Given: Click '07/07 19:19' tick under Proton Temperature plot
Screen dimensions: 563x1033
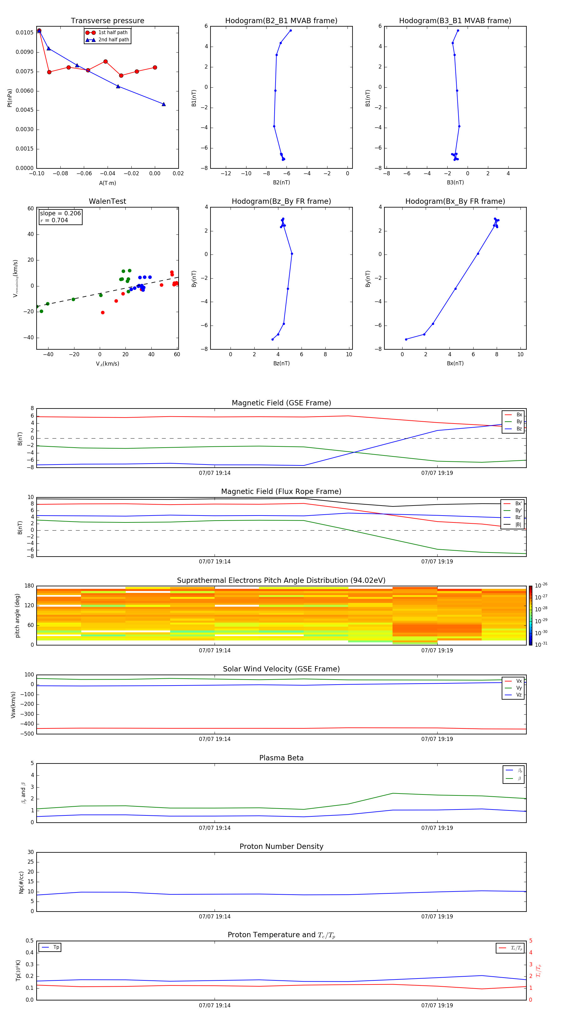Looking at the screenshot, I should 437,1005.
